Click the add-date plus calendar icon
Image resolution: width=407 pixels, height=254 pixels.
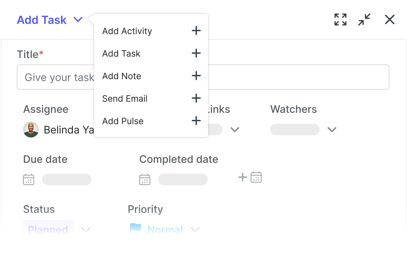[x=250, y=177]
